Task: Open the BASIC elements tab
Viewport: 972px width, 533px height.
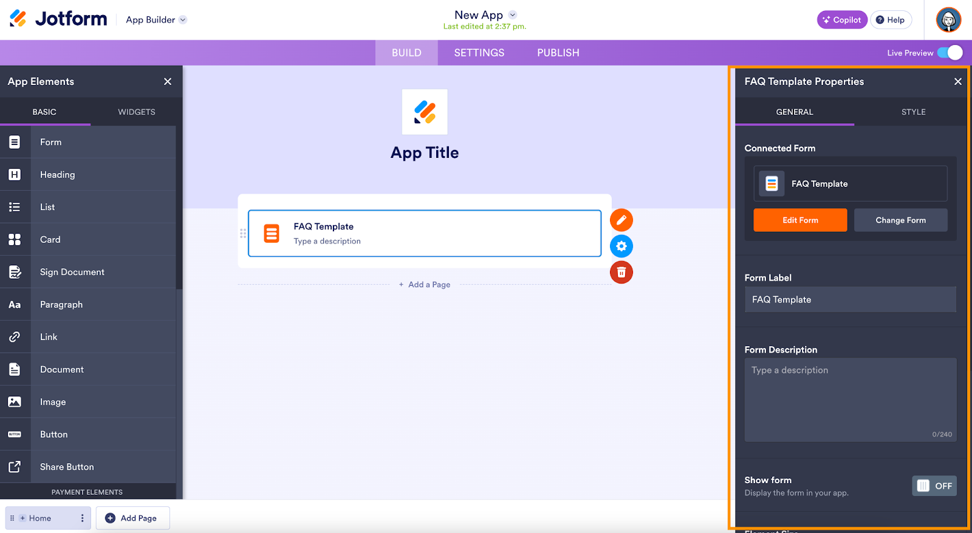Action: tap(44, 112)
